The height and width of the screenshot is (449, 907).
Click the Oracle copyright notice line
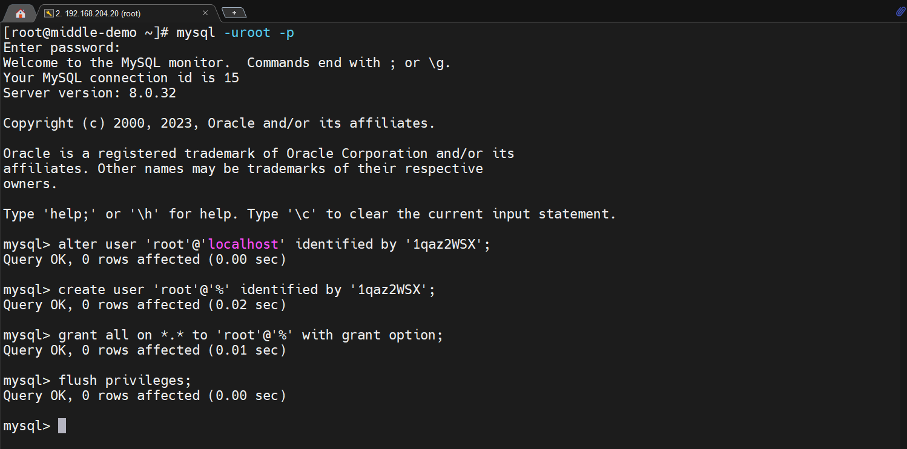click(x=219, y=123)
